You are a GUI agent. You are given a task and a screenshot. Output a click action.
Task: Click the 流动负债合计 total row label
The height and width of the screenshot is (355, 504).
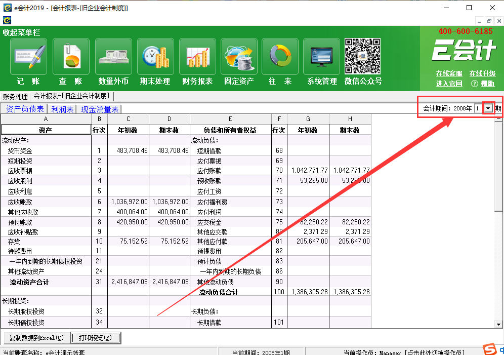click(219, 292)
